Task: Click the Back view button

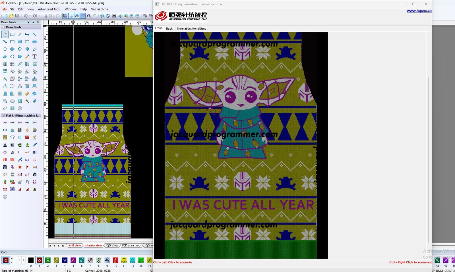Action: (169, 28)
